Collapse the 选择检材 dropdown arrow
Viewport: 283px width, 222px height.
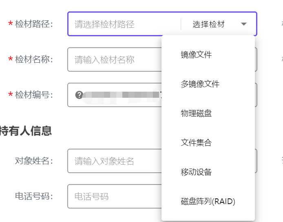click(x=244, y=24)
